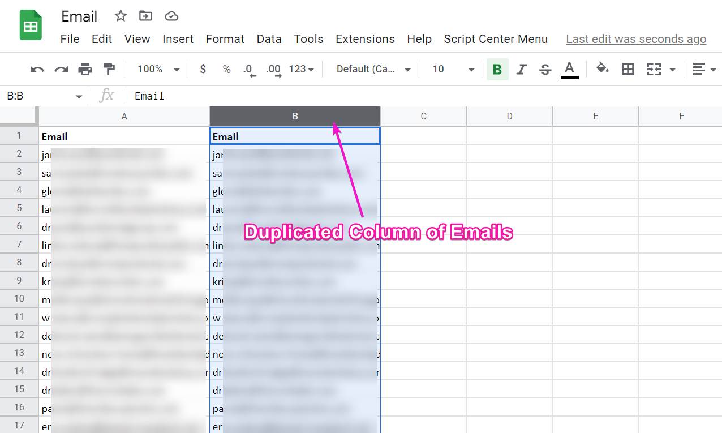Click the Last edit link
This screenshot has height=433, width=722.
635,39
